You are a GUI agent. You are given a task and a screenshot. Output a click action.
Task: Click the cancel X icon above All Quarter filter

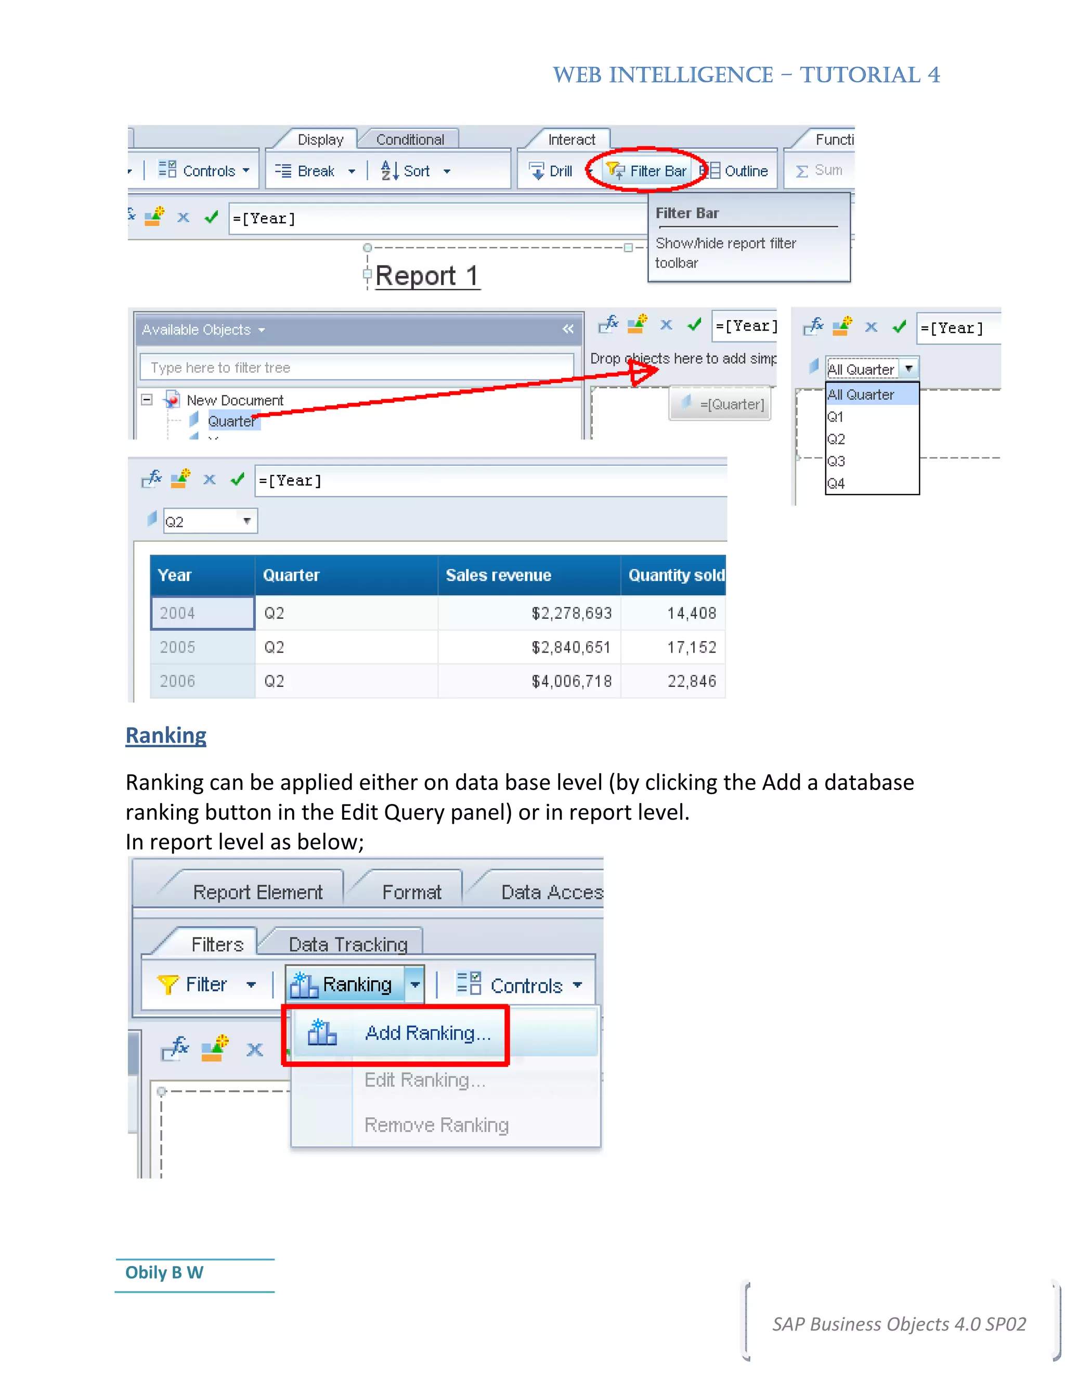click(x=872, y=327)
